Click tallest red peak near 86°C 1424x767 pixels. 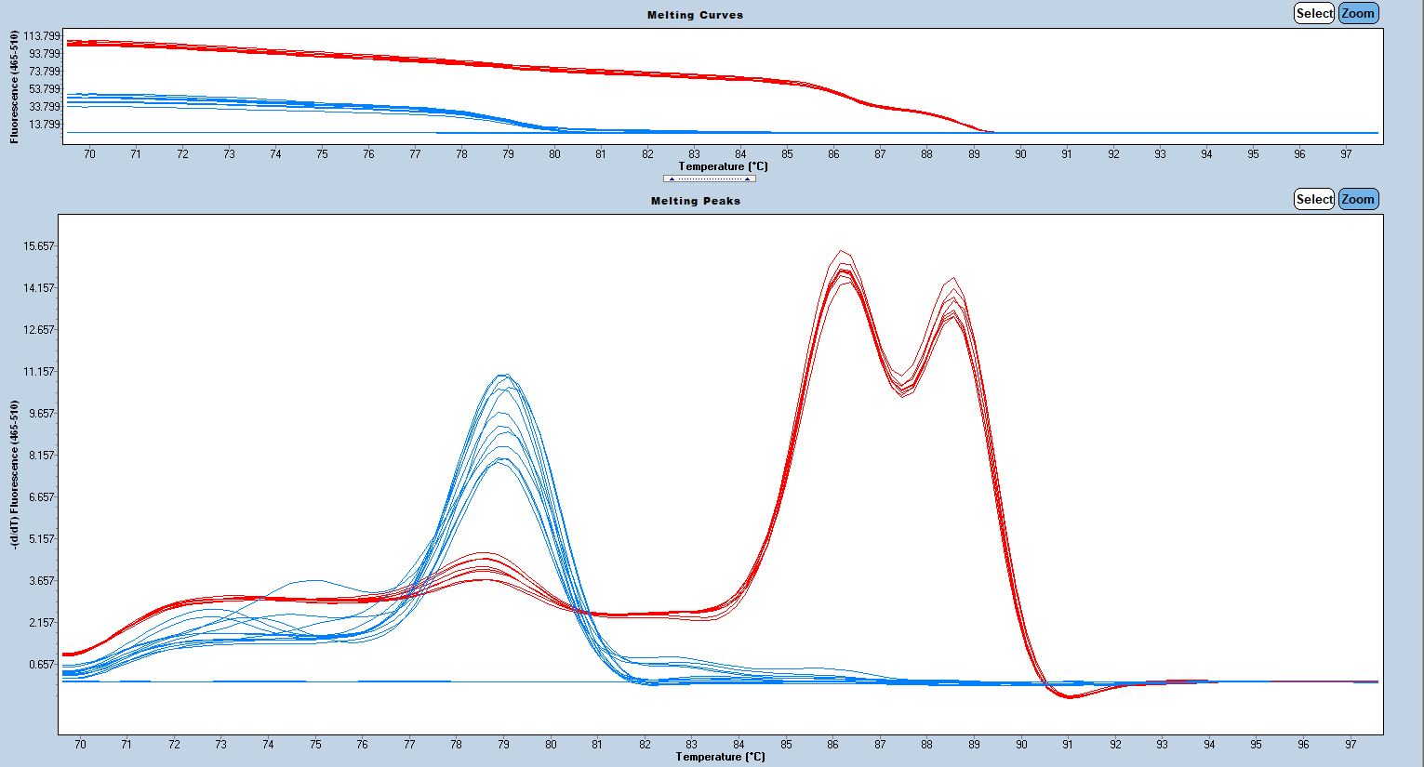pyautogui.click(x=842, y=251)
